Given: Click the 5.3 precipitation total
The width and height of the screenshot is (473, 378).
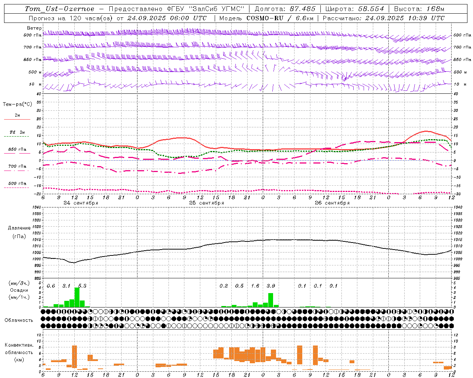Looking at the screenshot, I should point(82,286).
